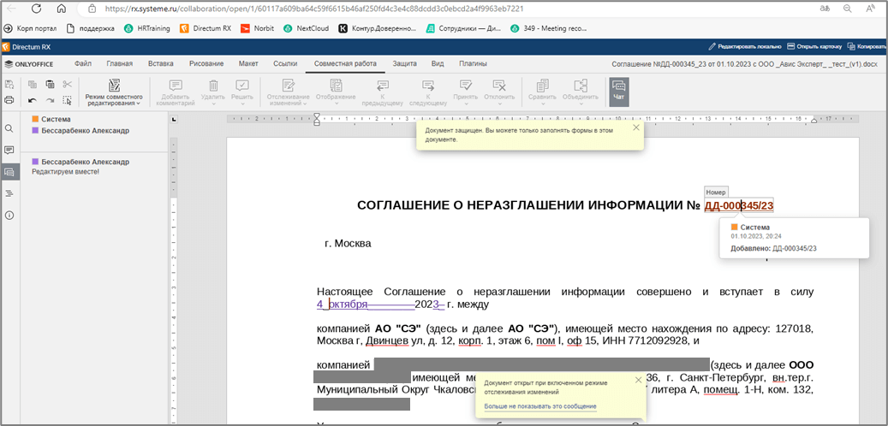888x426 pixels.
Task: Open the Принять changes dropdown
Action: [x=466, y=92]
